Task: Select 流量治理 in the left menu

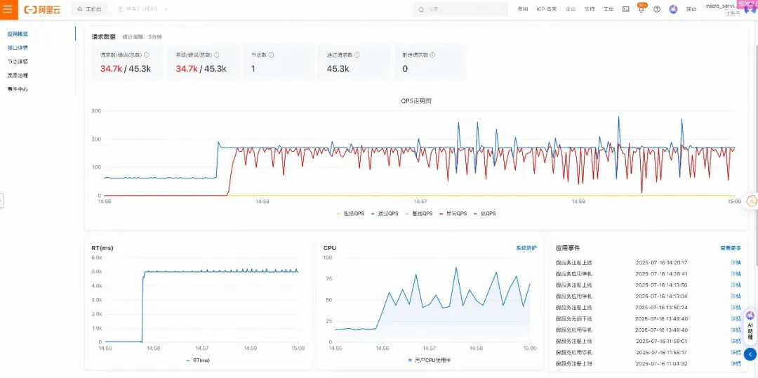Action: coord(18,75)
